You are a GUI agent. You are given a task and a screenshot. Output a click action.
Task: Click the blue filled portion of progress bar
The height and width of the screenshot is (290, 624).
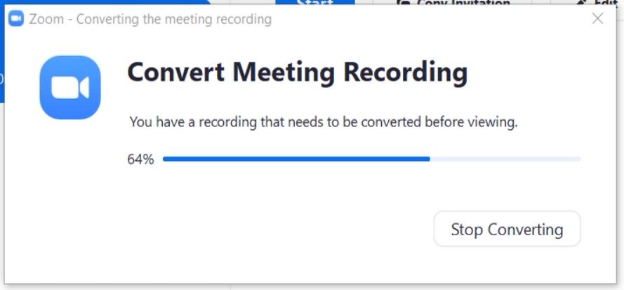(296, 159)
